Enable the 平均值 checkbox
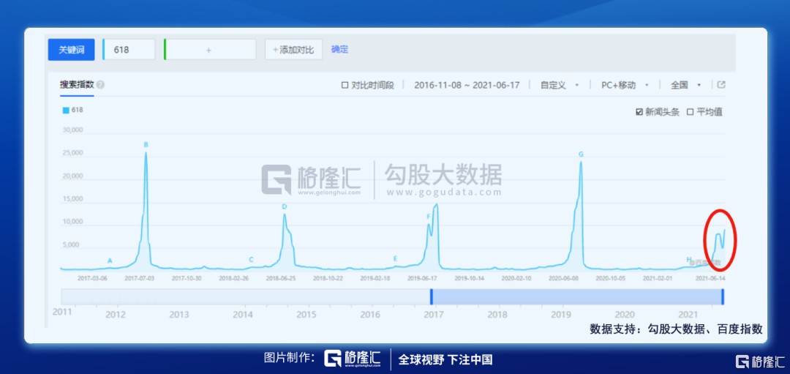 [x=691, y=112]
